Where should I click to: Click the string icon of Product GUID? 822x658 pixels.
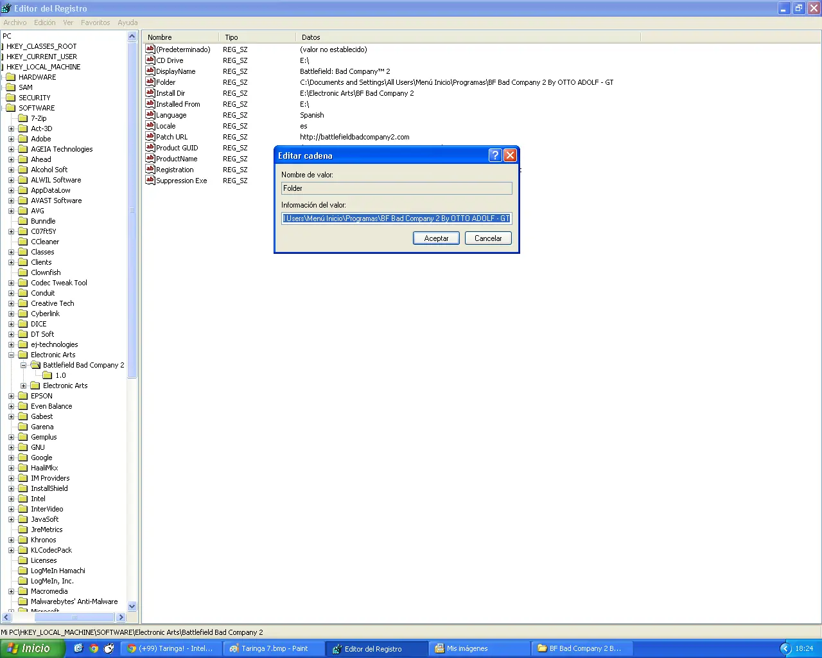pos(150,147)
